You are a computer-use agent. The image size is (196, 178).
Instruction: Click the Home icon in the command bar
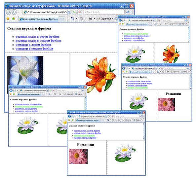tap(72, 18)
